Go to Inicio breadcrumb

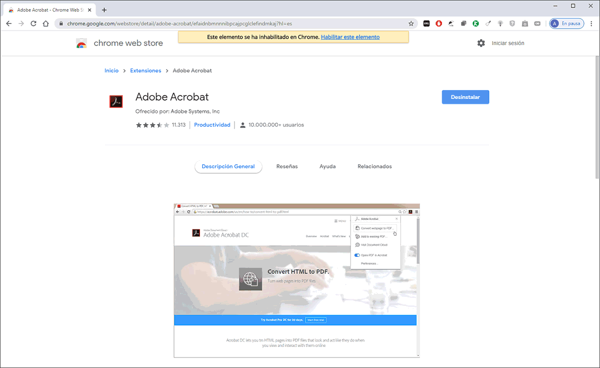[x=111, y=71]
